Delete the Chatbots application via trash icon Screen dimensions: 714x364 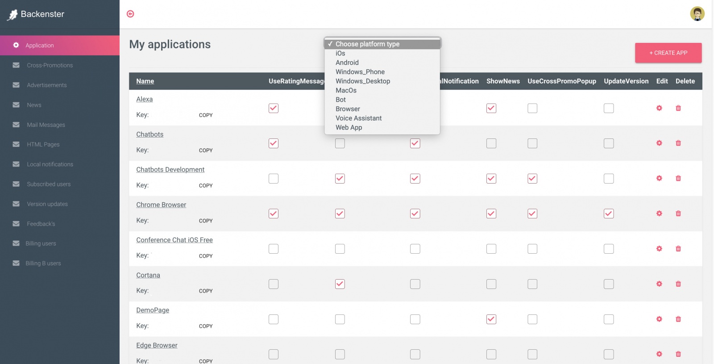(678, 143)
